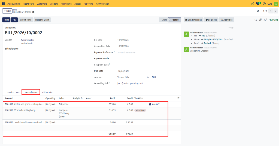Open the Administrator avatar user menu

276,4
